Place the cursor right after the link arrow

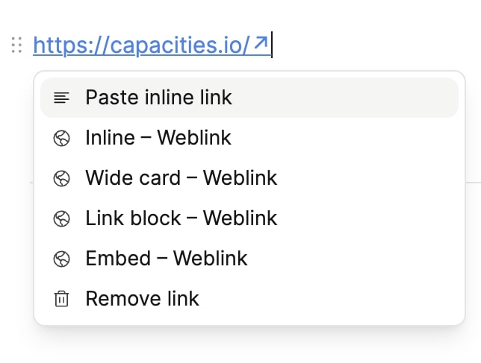(x=271, y=45)
